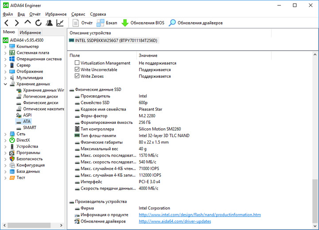Open Оптические накопители page
This screenshot has width=319, height=230.
(x=43, y=109)
